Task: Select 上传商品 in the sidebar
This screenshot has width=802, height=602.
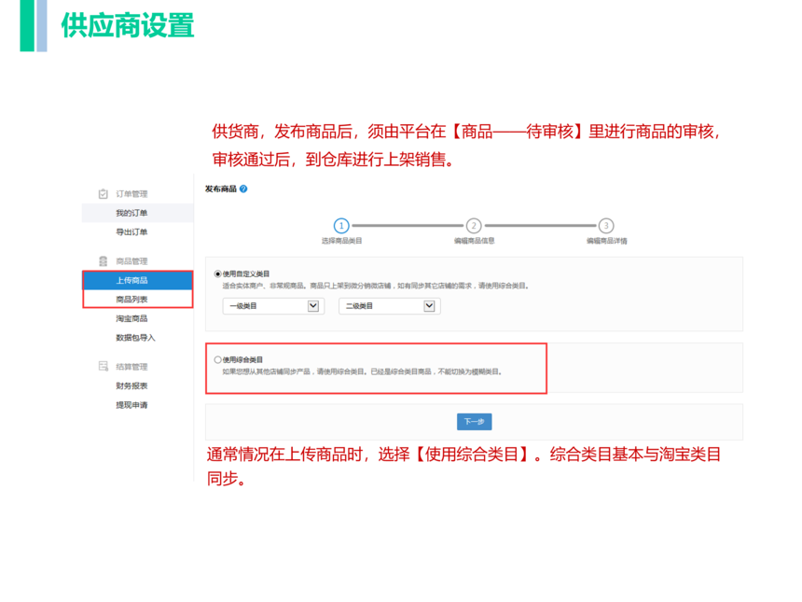Action: click(x=131, y=280)
